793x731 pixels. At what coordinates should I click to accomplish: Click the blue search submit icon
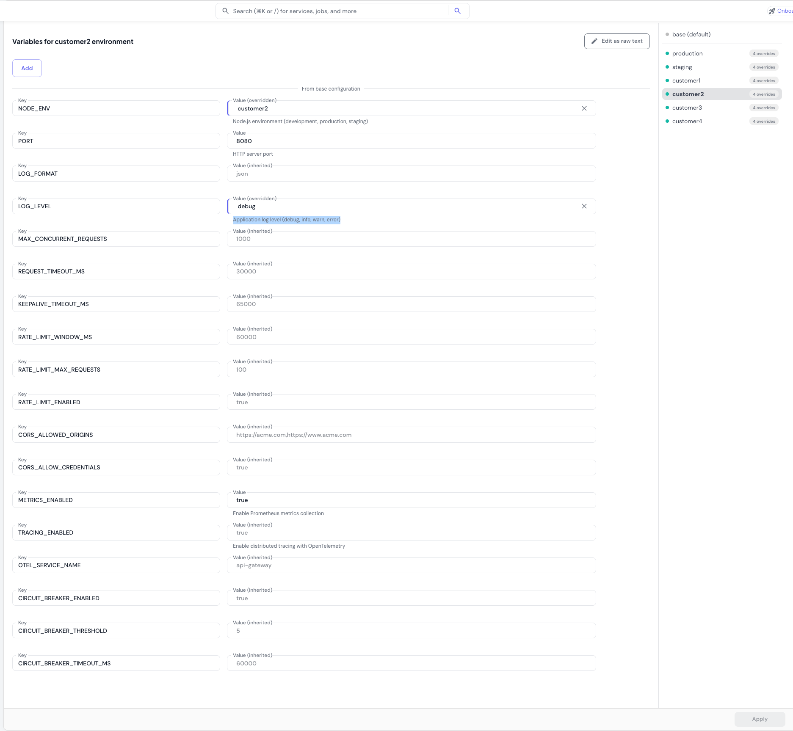(457, 11)
